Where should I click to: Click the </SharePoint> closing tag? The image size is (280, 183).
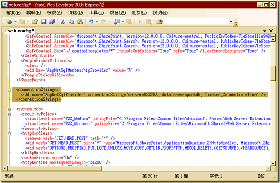click(31, 80)
